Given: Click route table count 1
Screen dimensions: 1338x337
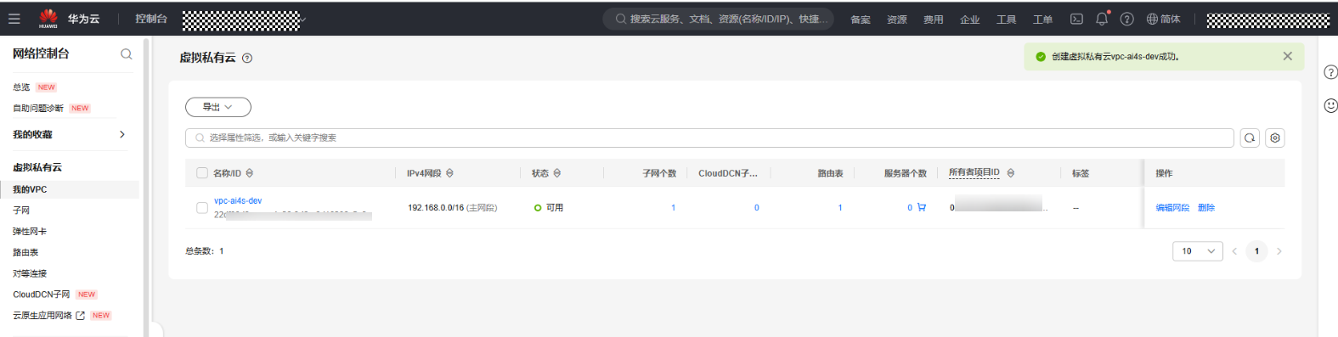Looking at the screenshot, I should (840, 208).
